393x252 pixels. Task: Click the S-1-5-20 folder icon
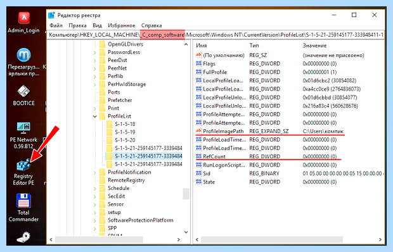click(x=109, y=140)
